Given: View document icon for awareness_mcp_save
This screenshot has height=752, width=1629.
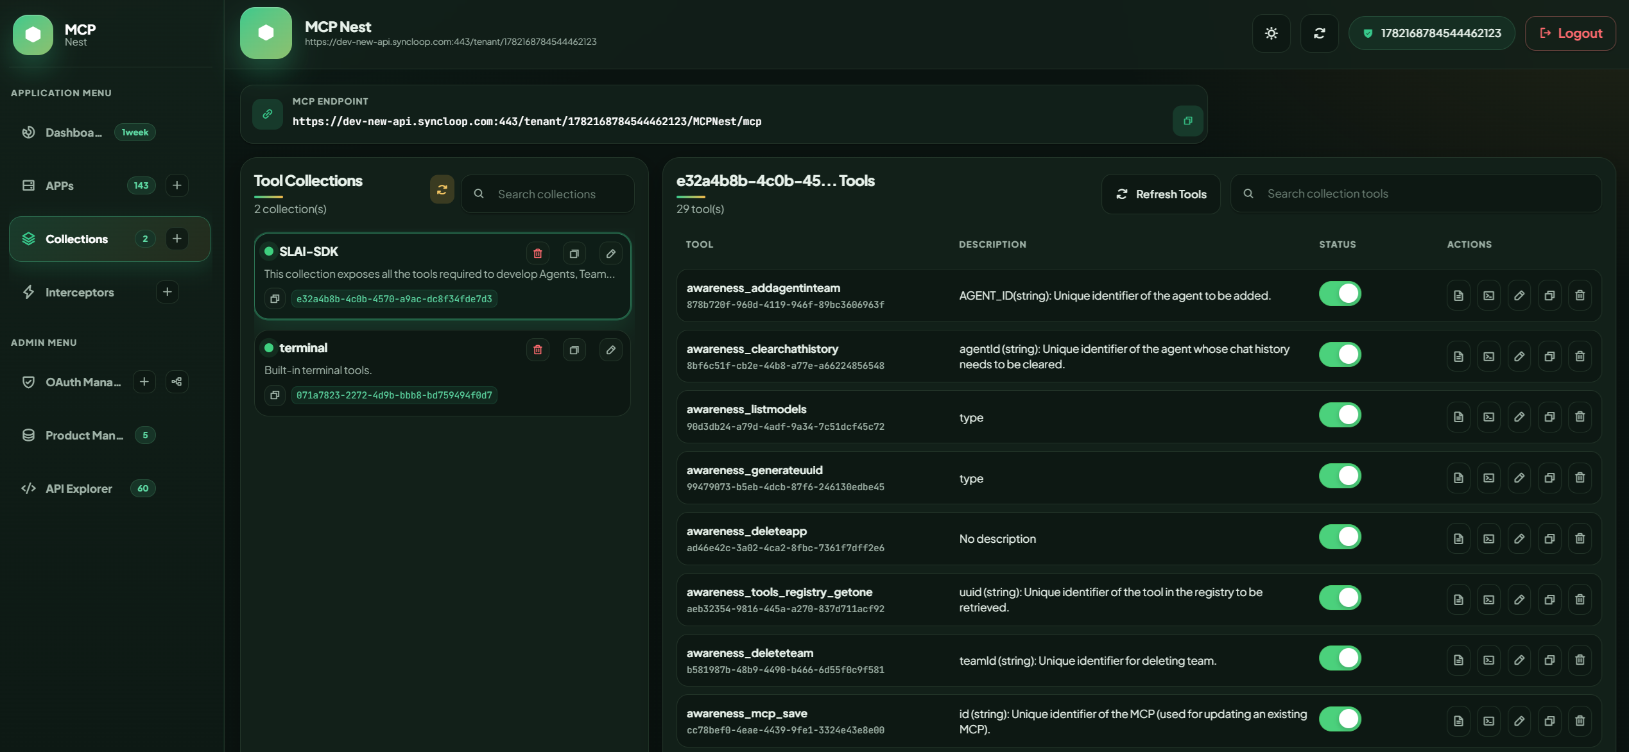Looking at the screenshot, I should coord(1458,721).
